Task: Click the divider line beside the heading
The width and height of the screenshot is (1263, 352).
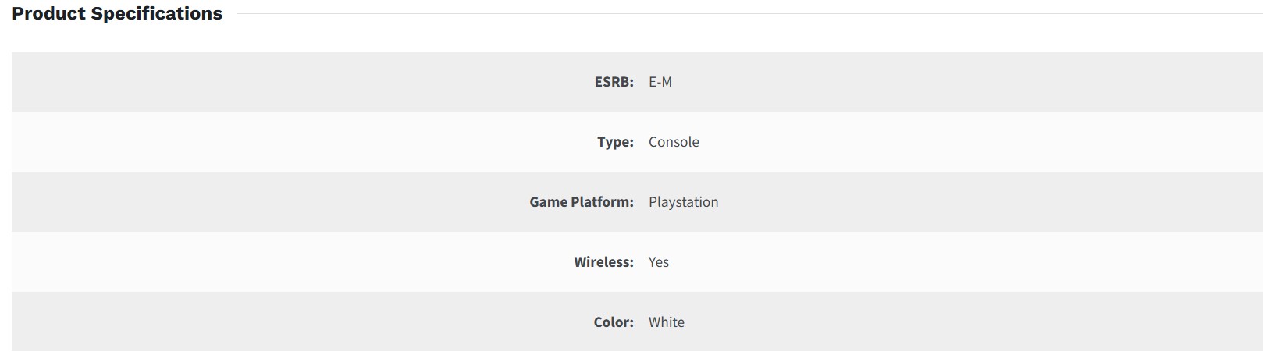Action: coord(742,14)
